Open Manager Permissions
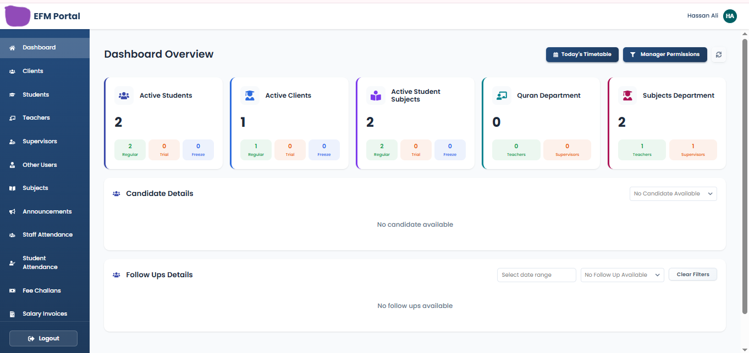This screenshot has width=749, height=353. pos(665,54)
